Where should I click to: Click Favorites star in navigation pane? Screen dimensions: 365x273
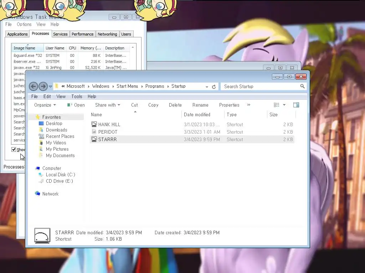pyautogui.click(x=38, y=117)
